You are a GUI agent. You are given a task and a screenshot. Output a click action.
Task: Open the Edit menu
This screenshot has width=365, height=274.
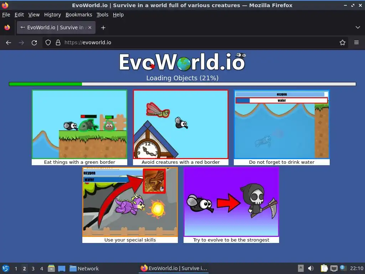pos(19,15)
